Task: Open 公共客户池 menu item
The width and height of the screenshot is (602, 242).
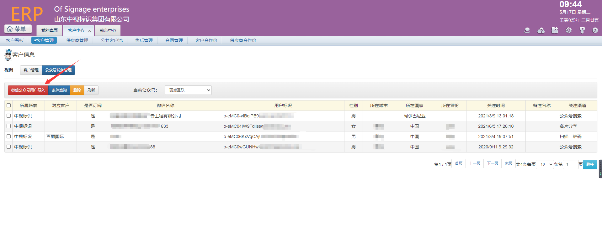Action: [x=112, y=40]
